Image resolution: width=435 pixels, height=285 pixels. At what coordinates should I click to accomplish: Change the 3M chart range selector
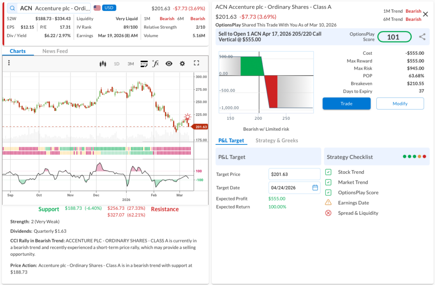click(130, 64)
